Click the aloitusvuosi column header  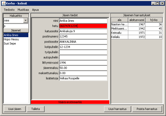137,20
